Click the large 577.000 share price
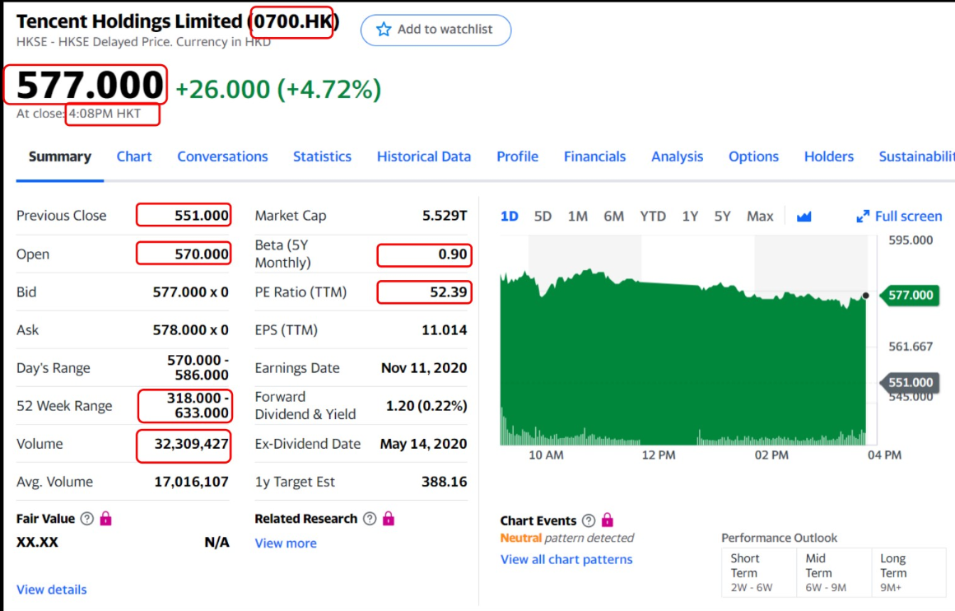The image size is (955, 611). point(90,85)
